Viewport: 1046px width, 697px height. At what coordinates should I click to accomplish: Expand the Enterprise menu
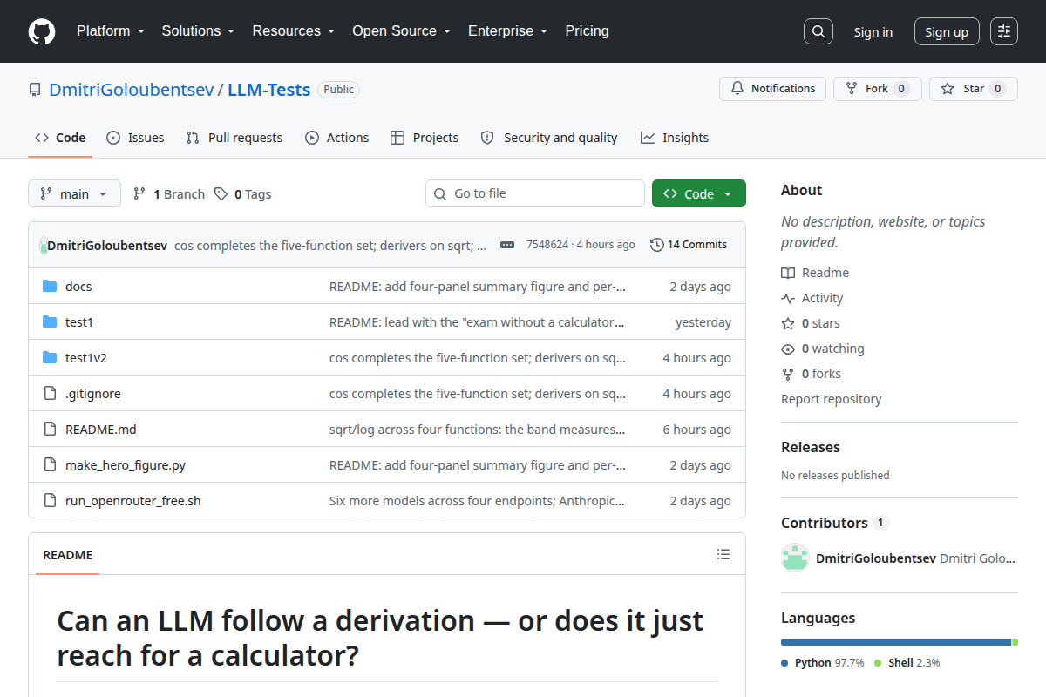pos(508,31)
